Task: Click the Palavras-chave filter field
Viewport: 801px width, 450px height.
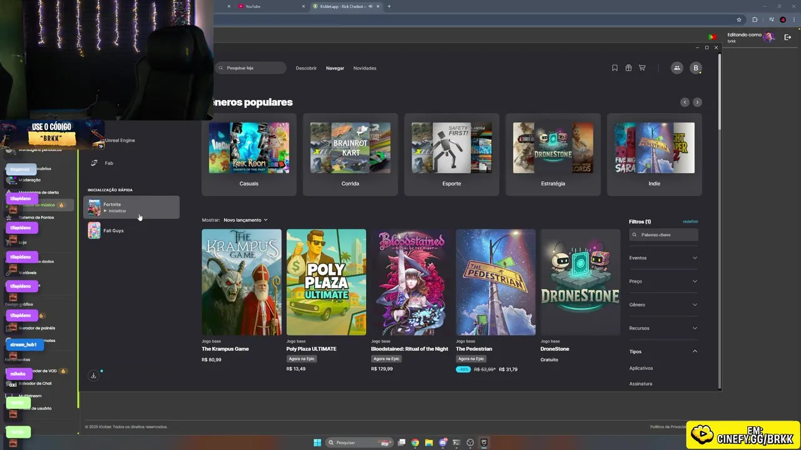Action: tap(663, 234)
